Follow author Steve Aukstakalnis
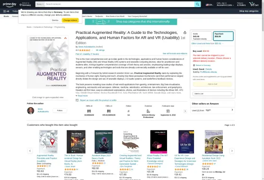Image resolution: width=264 pixels, height=180 pixels. [x=60, y=111]
